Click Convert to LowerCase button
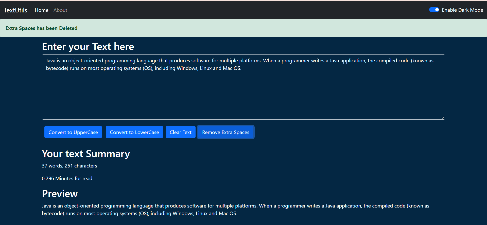 pyautogui.click(x=134, y=132)
